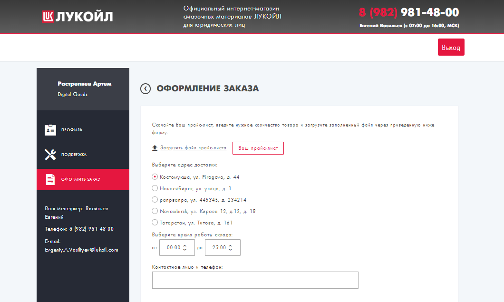504x302 pixels.
Task: Click the Ваш прайс-лист button
Action: tap(258, 148)
